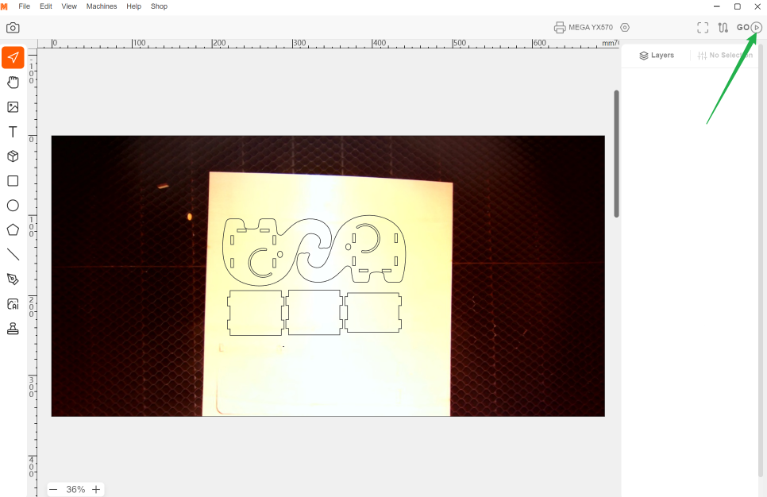Click the 36% zoom level value
767x497 pixels.
(75, 489)
